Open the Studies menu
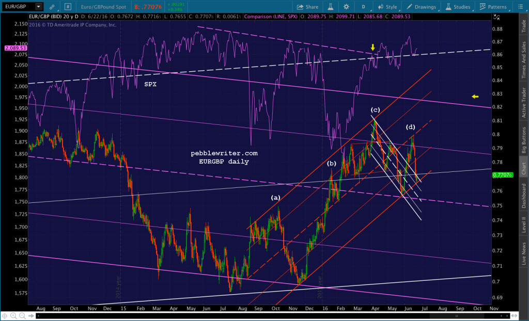 click(x=458, y=7)
